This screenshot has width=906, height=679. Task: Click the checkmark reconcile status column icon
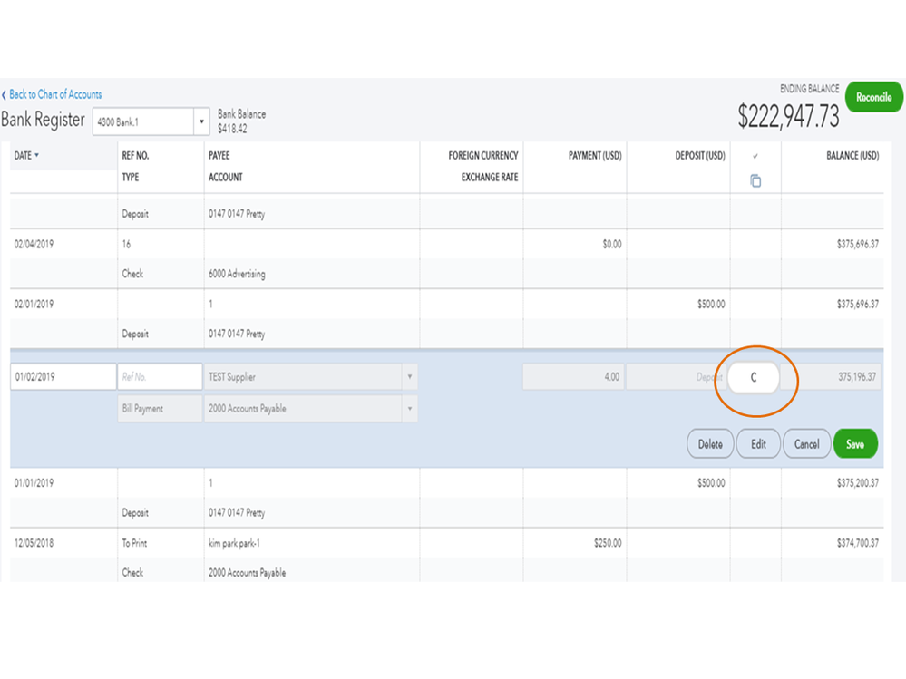755,157
